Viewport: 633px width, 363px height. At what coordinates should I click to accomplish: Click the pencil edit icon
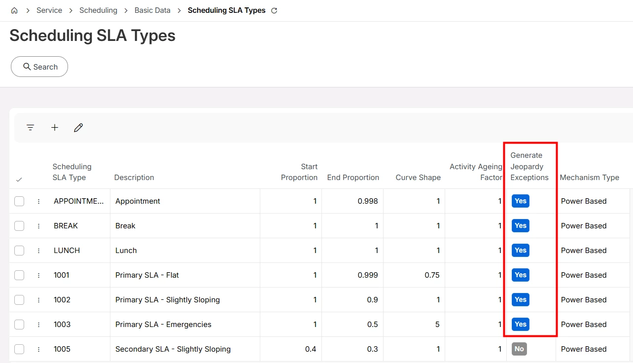[x=78, y=128]
